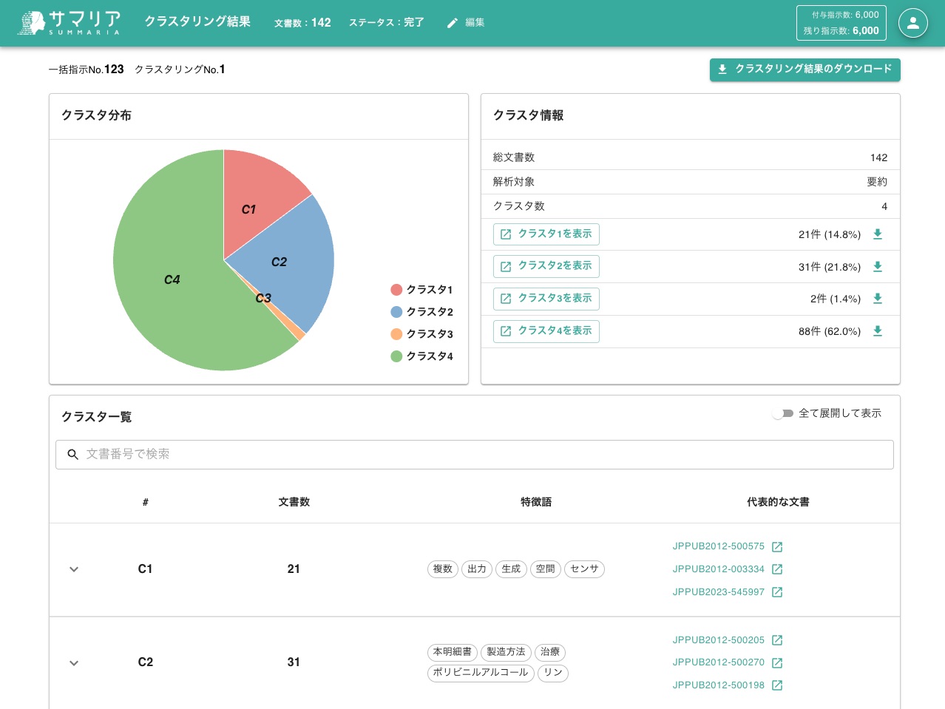Open document link JPPUB2012-500270
The width and height of the screenshot is (945, 709).
(x=719, y=662)
